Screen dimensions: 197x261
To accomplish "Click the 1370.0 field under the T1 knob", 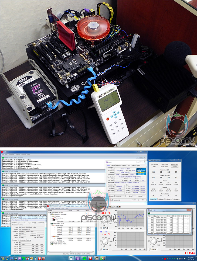I will pos(105,228).
